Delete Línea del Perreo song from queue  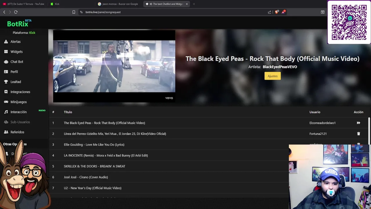pyautogui.click(x=359, y=134)
